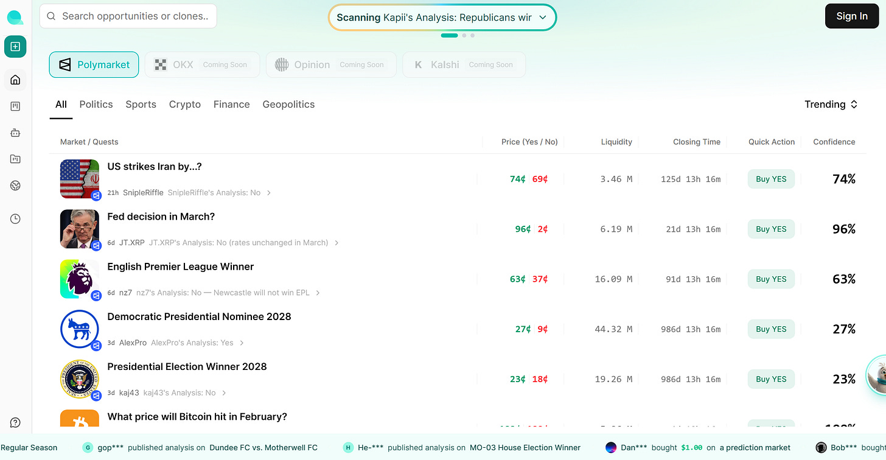
Task: Click the Premier League lion thumbnail
Action: tap(80, 279)
